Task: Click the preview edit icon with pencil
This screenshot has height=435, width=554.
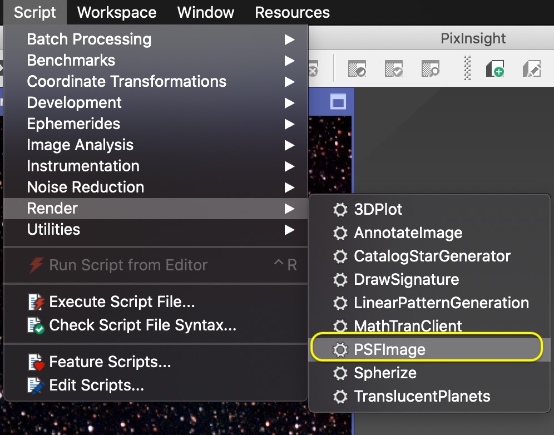Action: [x=531, y=69]
